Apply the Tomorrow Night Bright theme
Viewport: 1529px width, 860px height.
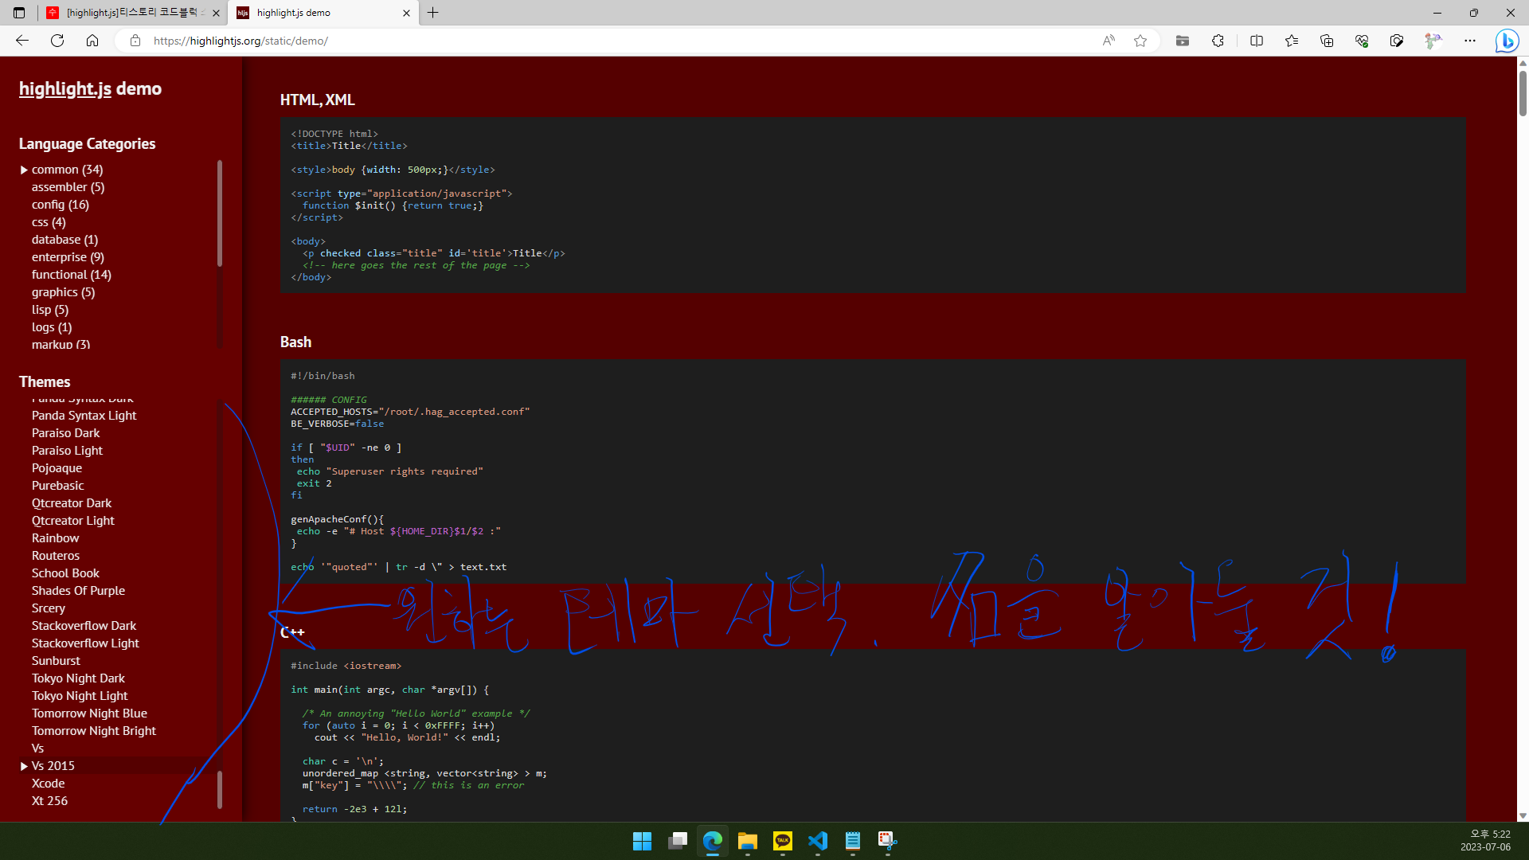click(x=93, y=731)
